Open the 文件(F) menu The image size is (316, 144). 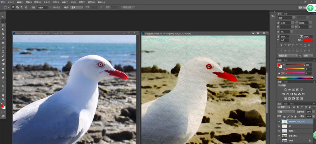point(11,2)
